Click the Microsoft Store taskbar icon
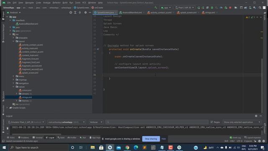Screen dimensions: 268x151 (x=101, y=147)
